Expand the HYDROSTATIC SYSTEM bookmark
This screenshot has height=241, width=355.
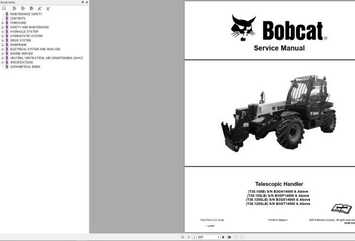[2, 36]
